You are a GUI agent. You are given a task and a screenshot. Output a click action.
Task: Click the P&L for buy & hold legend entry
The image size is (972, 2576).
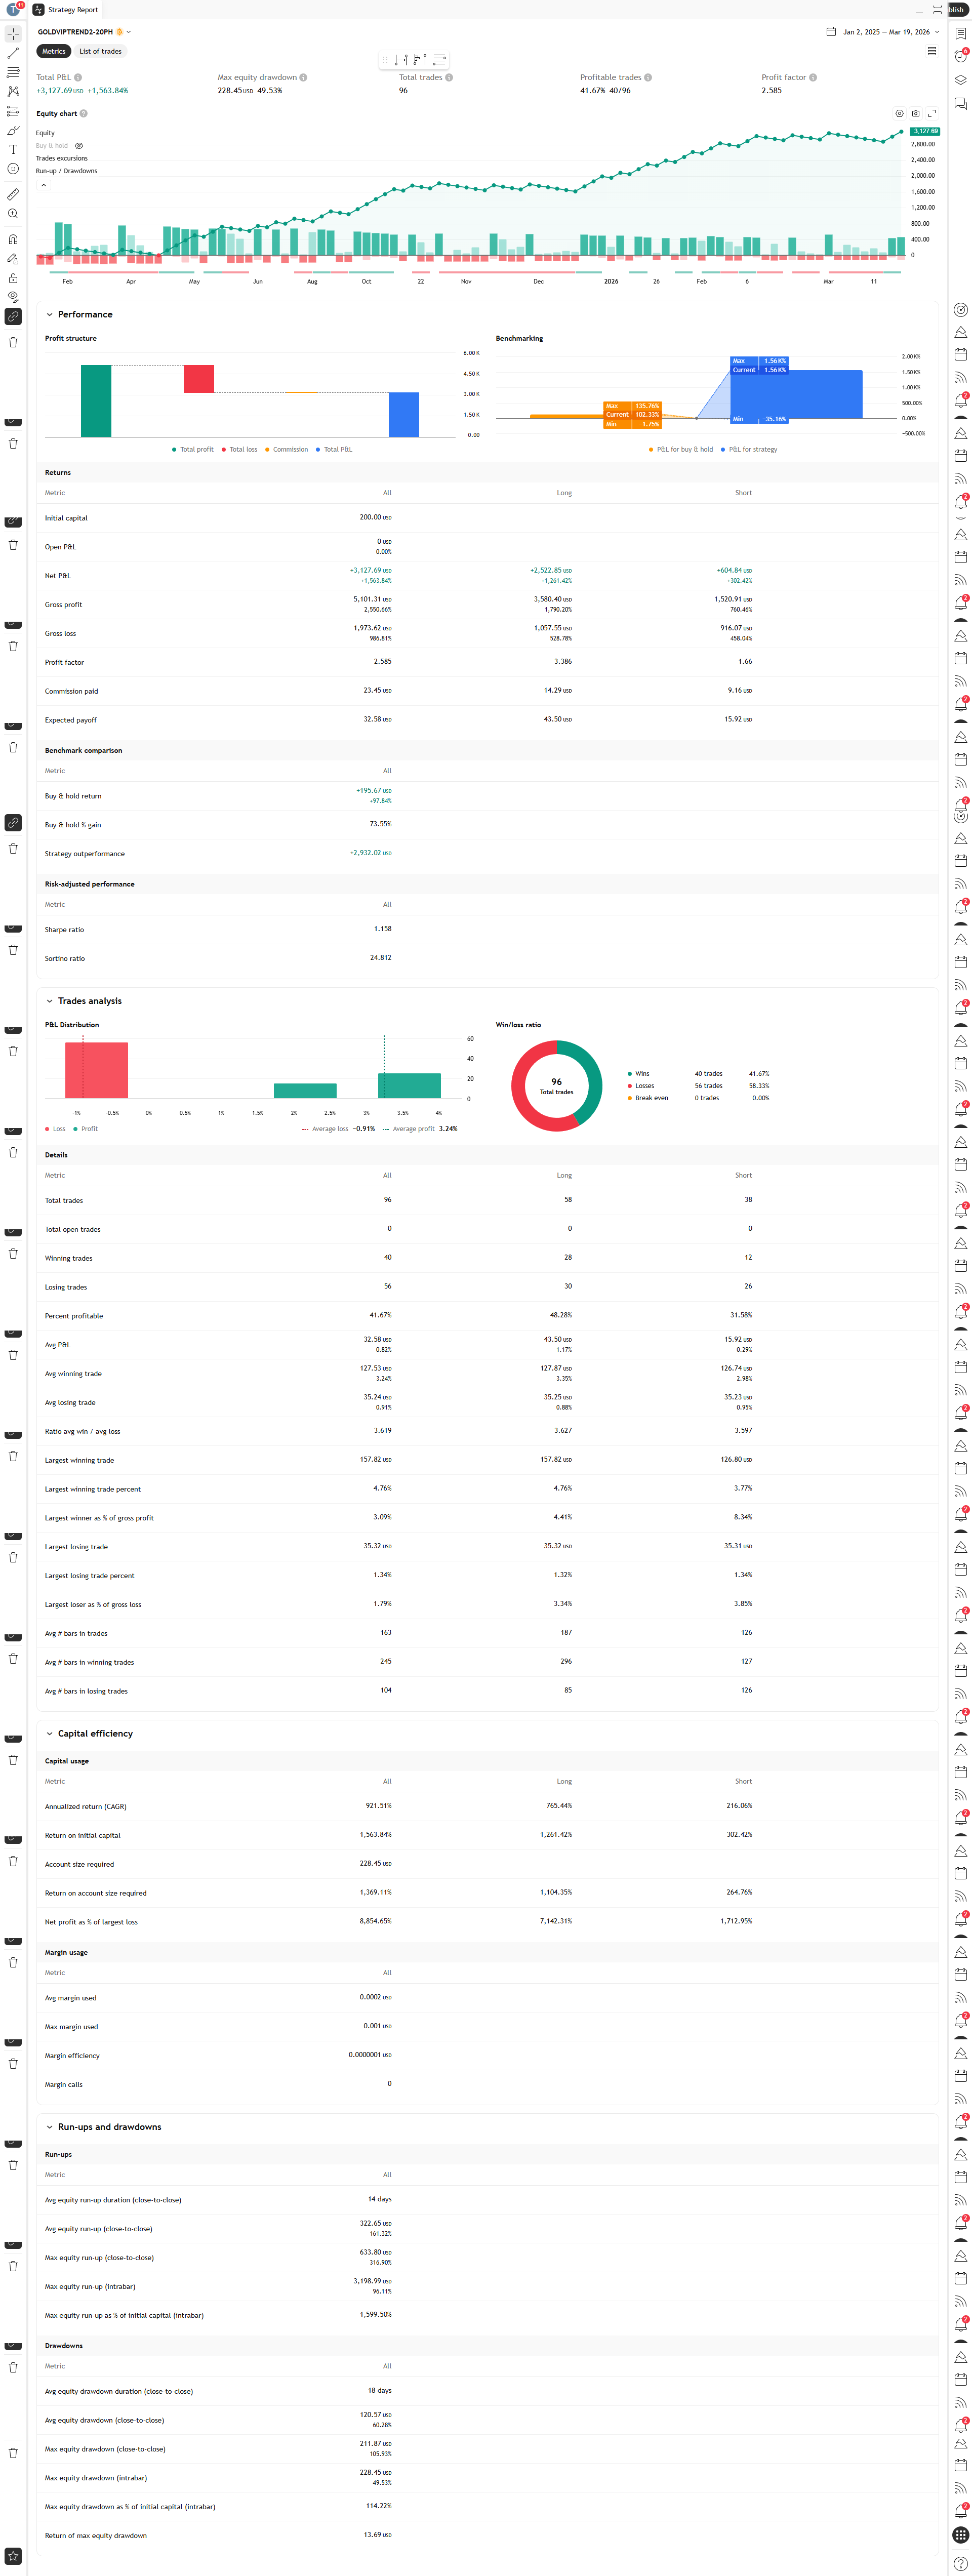click(x=681, y=450)
